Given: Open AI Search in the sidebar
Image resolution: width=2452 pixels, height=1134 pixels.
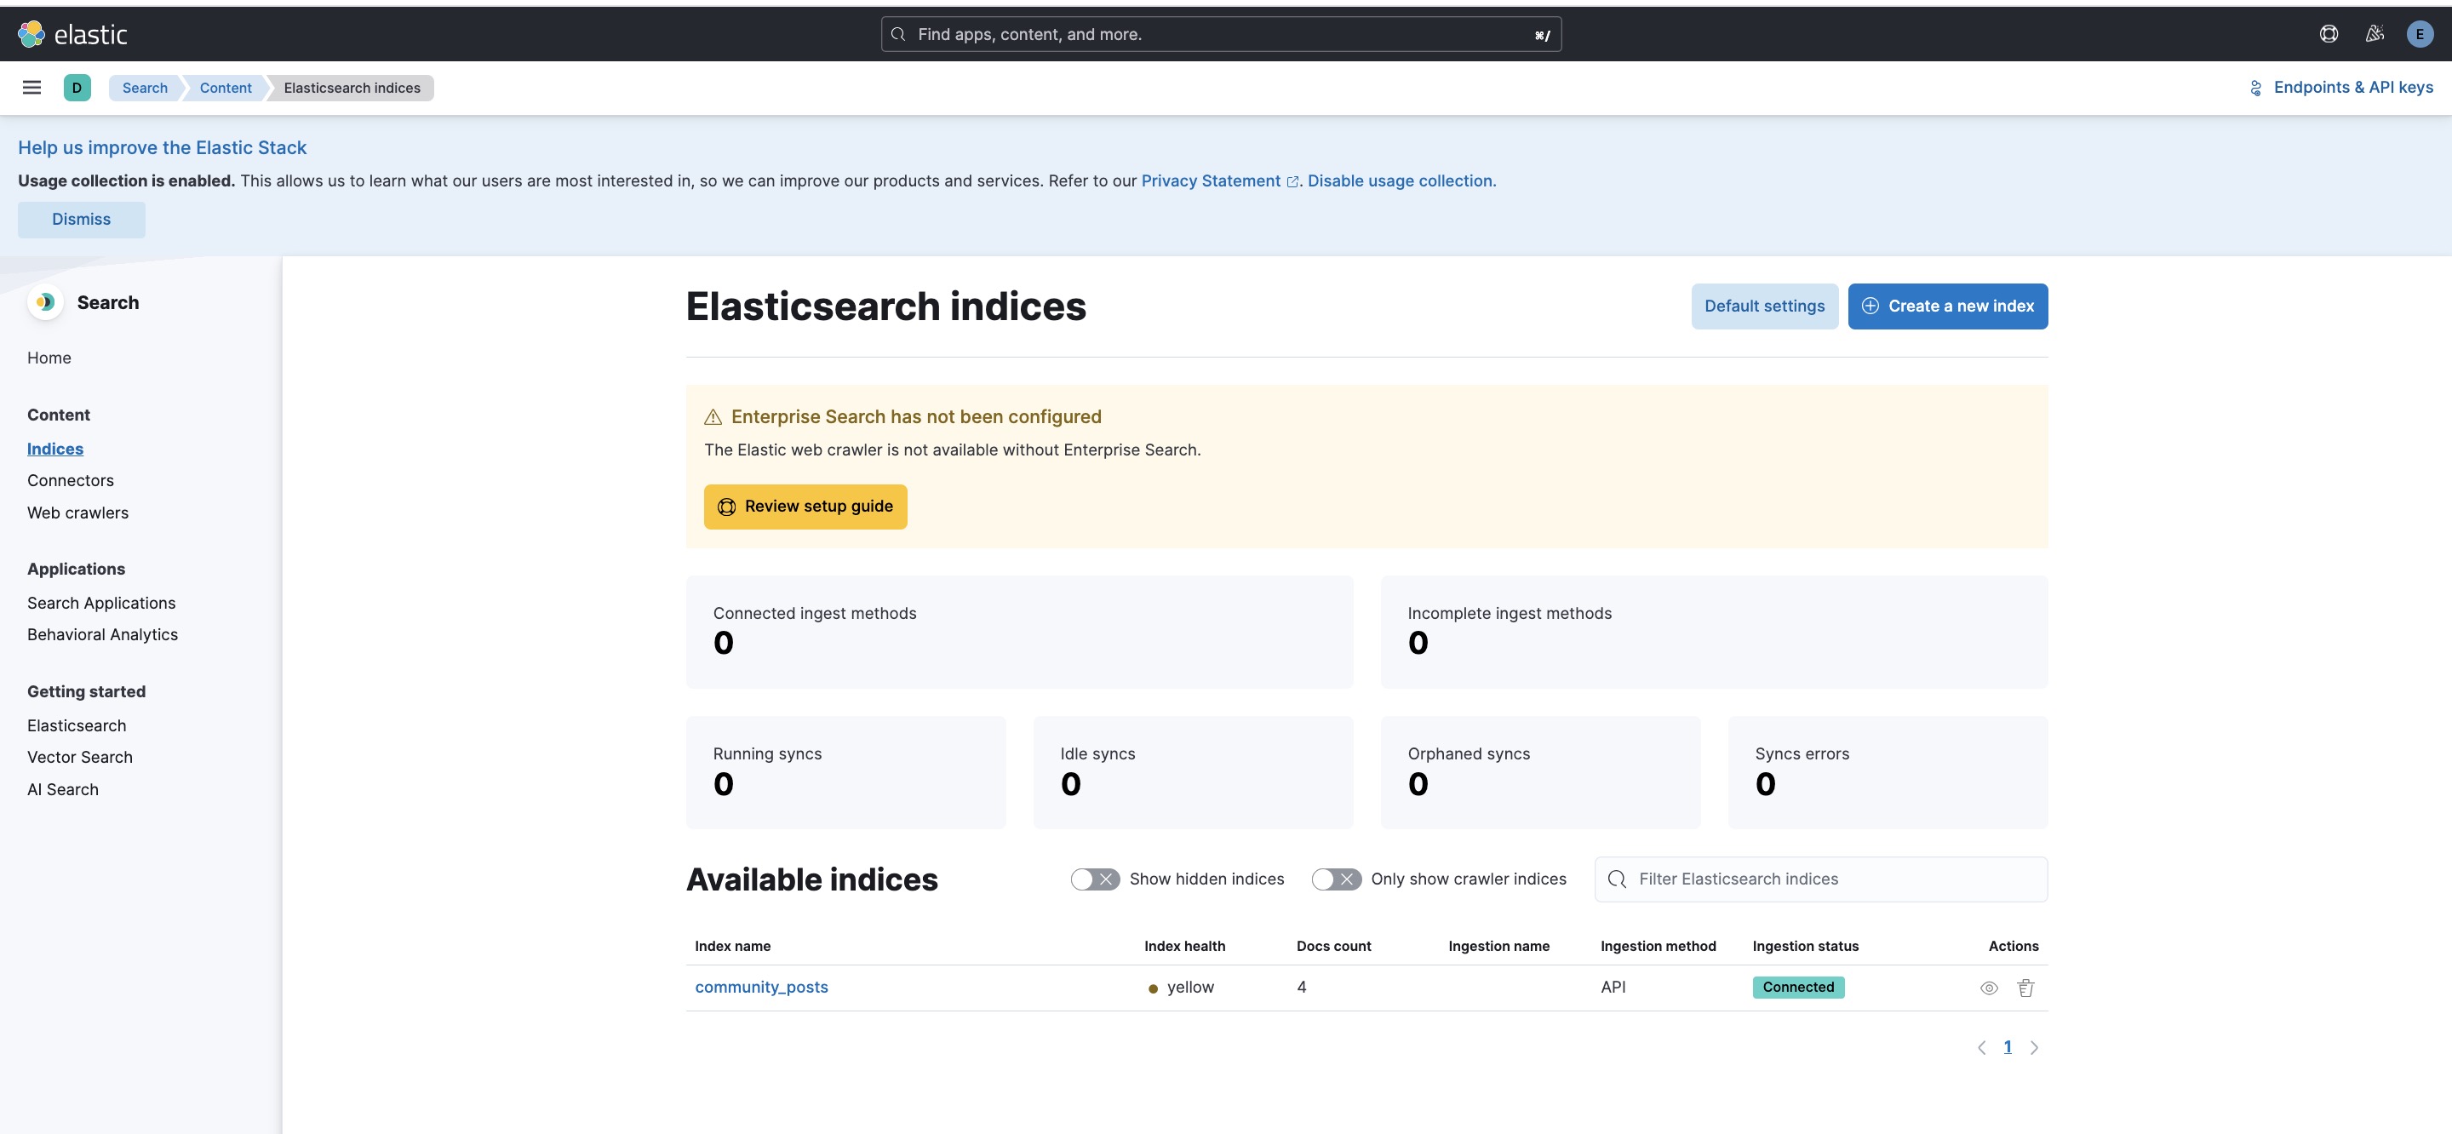Looking at the screenshot, I should click(x=63, y=789).
